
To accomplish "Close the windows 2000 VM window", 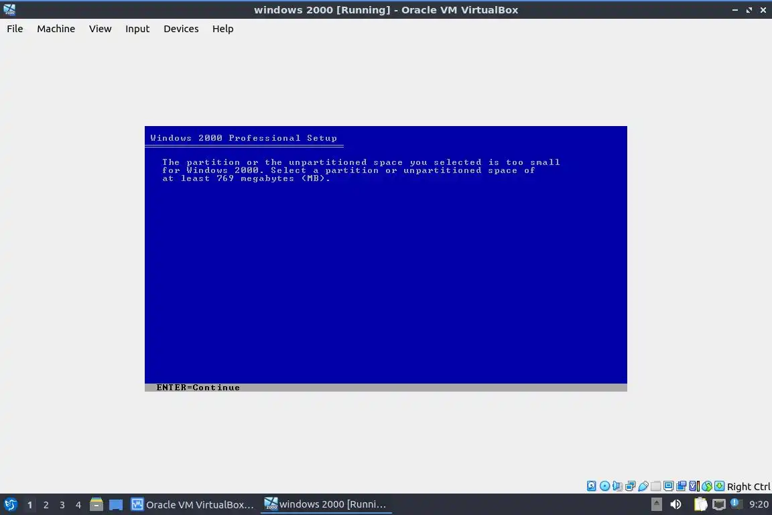I will pos(763,10).
